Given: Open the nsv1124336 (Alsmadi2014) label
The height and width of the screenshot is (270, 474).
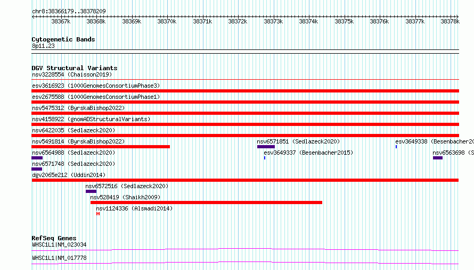Looking at the screenshot, I should tap(134, 208).
